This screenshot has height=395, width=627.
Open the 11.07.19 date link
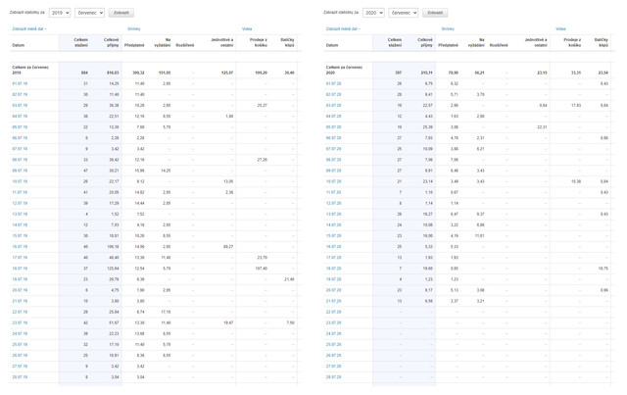[x=20, y=192]
